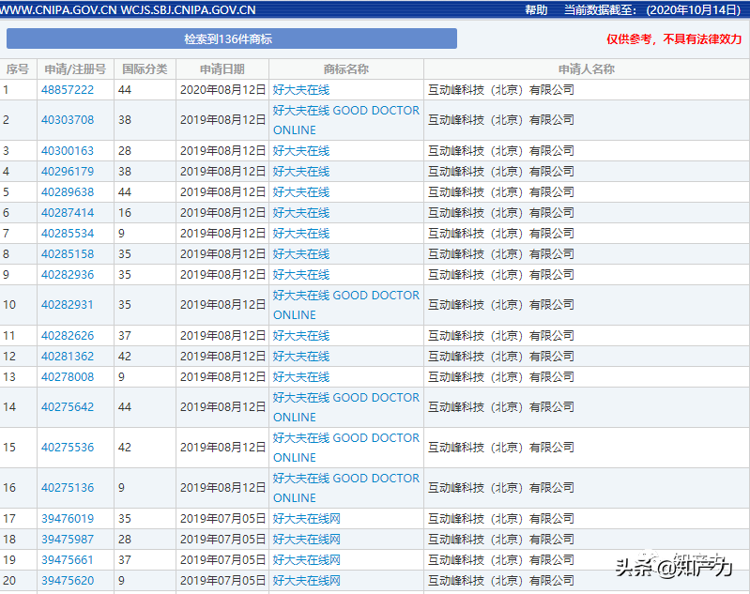Select applicant name in row 15

pyautogui.click(x=501, y=448)
